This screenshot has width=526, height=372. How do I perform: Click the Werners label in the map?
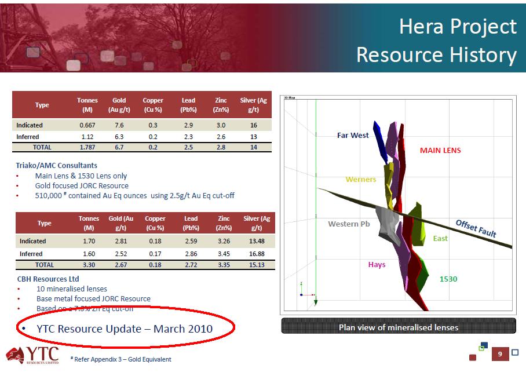[x=360, y=179]
